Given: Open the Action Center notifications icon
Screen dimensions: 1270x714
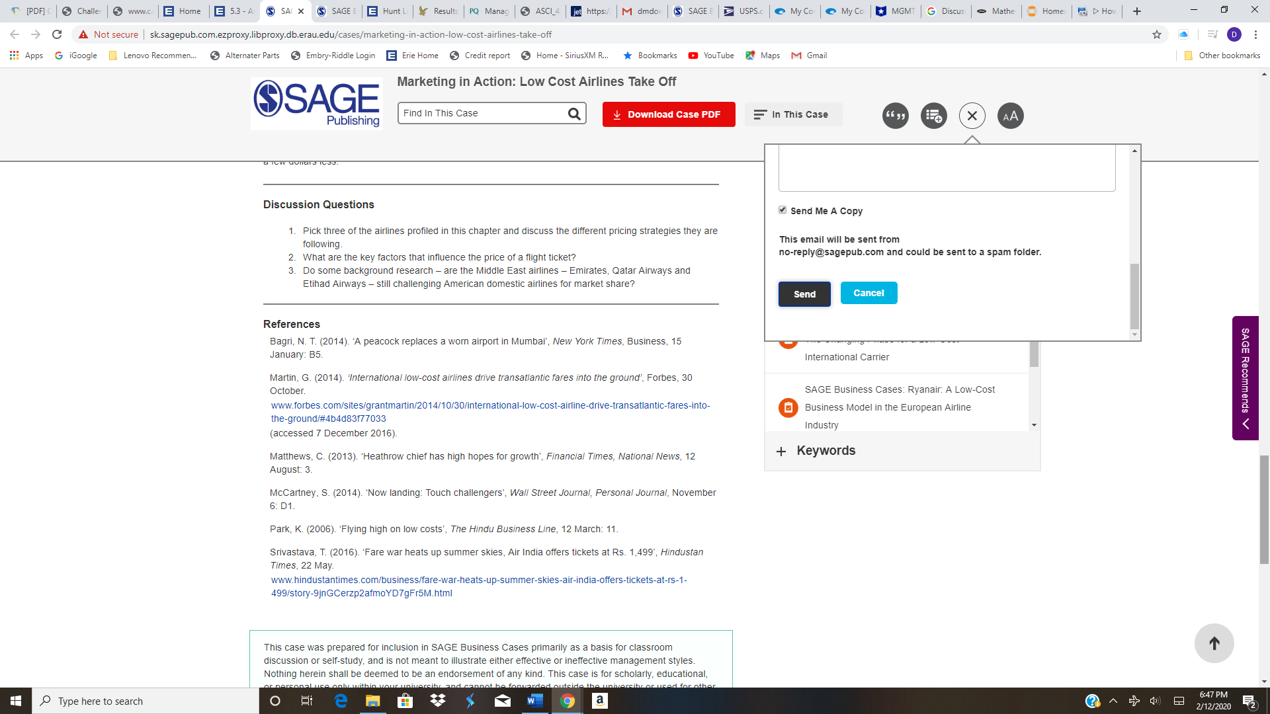Looking at the screenshot, I should (1249, 701).
